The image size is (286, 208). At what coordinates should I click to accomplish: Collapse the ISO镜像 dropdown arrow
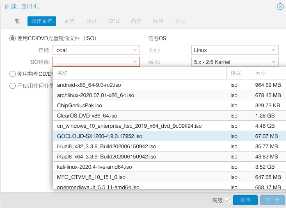(135, 62)
